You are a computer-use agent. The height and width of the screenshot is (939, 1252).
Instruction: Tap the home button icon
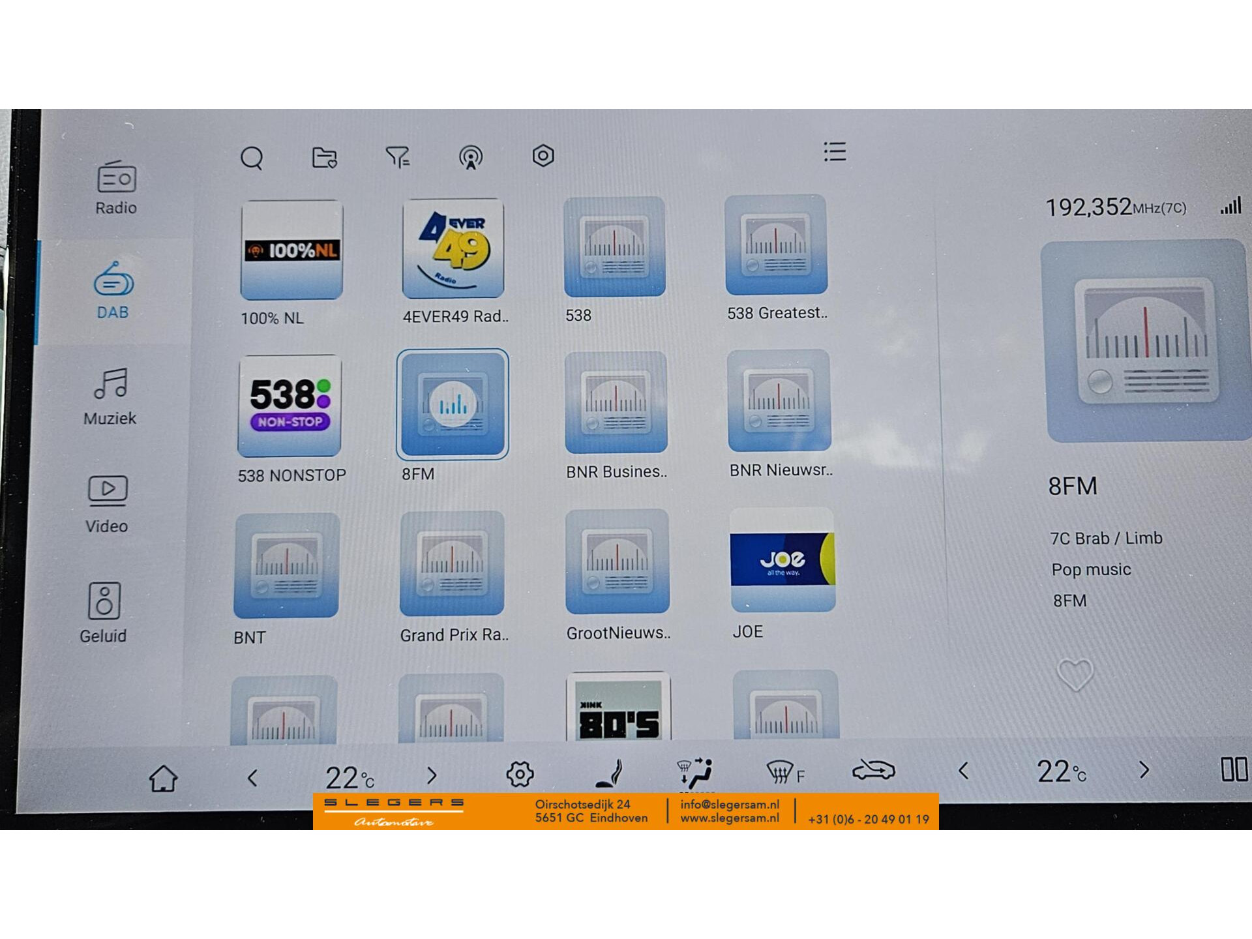[x=163, y=778]
